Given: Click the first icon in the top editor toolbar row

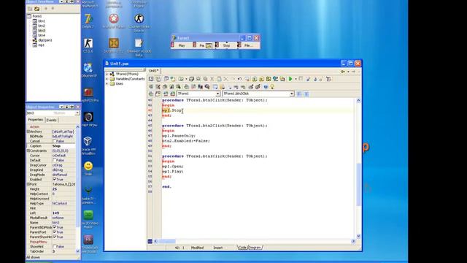Looking at the screenshot, I should [151, 79].
